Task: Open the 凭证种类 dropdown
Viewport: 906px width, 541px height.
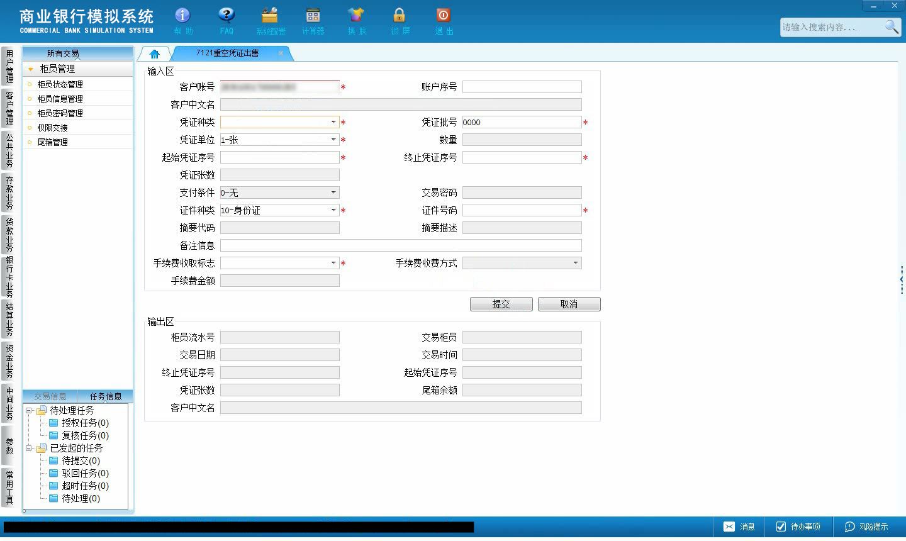Action: [x=333, y=122]
